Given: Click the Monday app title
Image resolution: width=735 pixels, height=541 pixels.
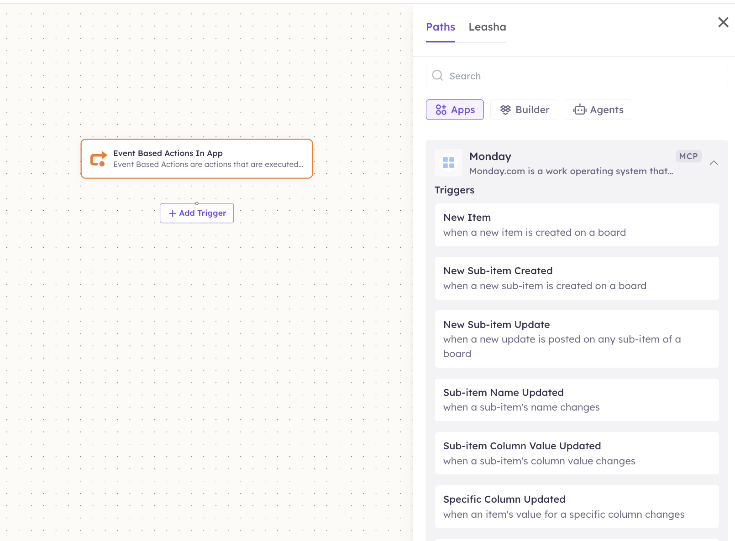Looking at the screenshot, I should 490,156.
